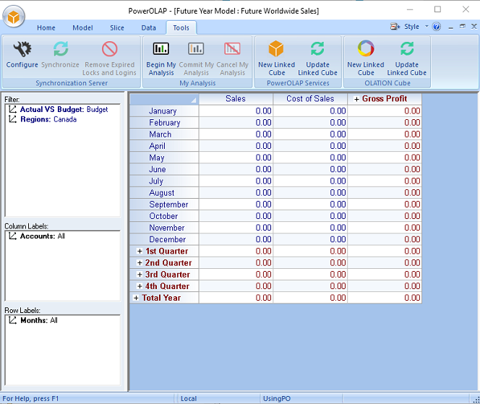Click the Months dimension icon in Row Labels
Image resolution: width=480 pixels, height=404 pixels.
pos(12,320)
